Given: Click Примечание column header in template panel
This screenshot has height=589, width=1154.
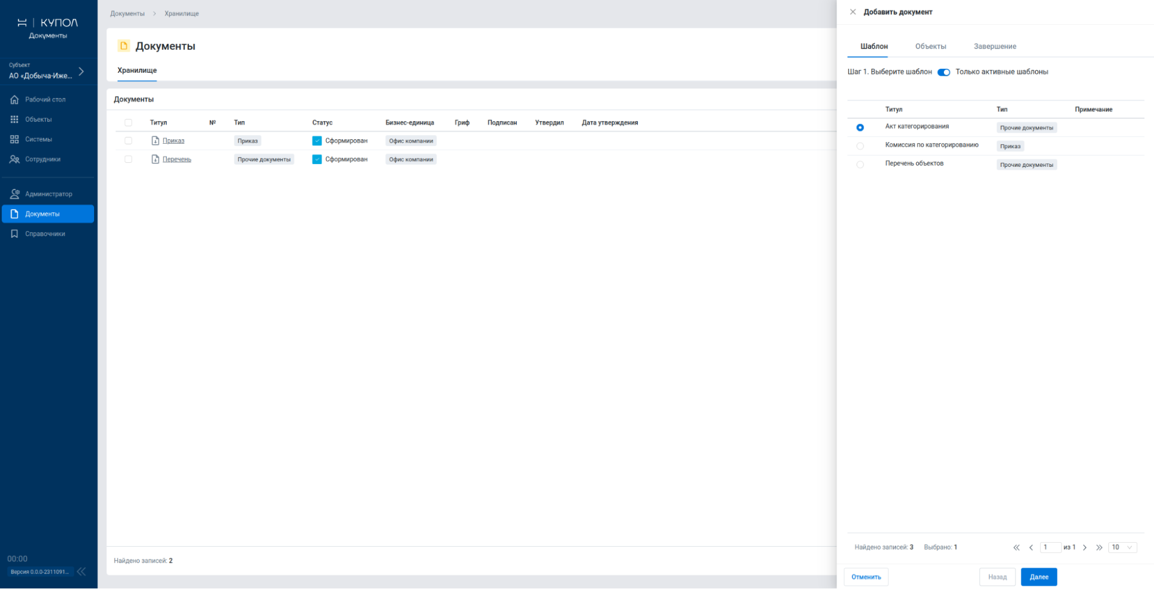Looking at the screenshot, I should [x=1093, y=109].
